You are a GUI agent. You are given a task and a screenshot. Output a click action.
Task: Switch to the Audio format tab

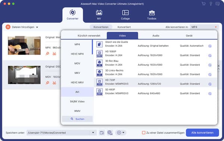coord(156,36)
